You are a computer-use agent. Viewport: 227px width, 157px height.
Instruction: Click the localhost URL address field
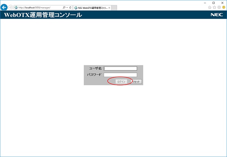click(38, 7)
